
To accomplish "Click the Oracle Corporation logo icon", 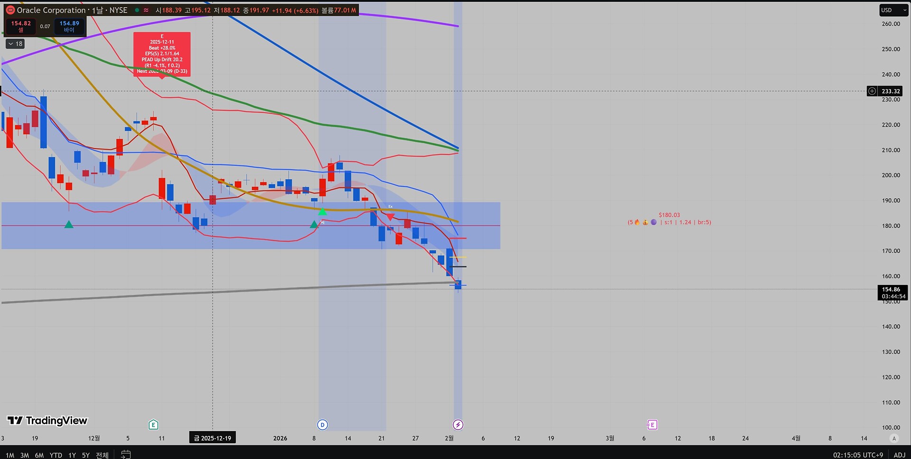I will (10, 10).
